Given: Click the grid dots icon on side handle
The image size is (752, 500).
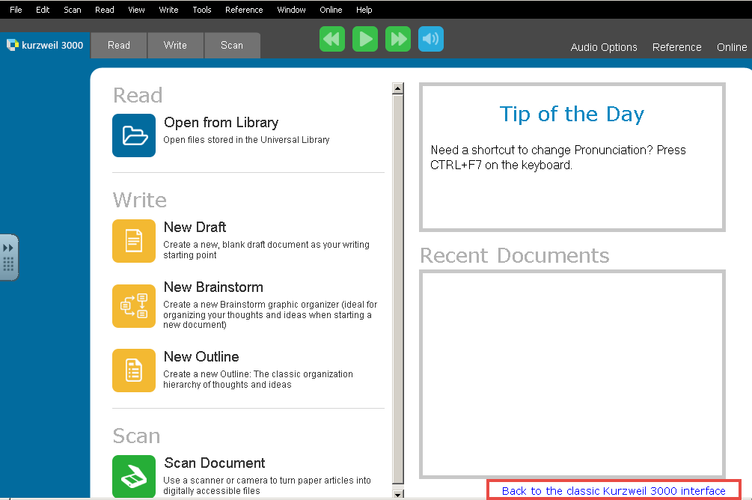Looking at the screenshot, I should point(8,264).
